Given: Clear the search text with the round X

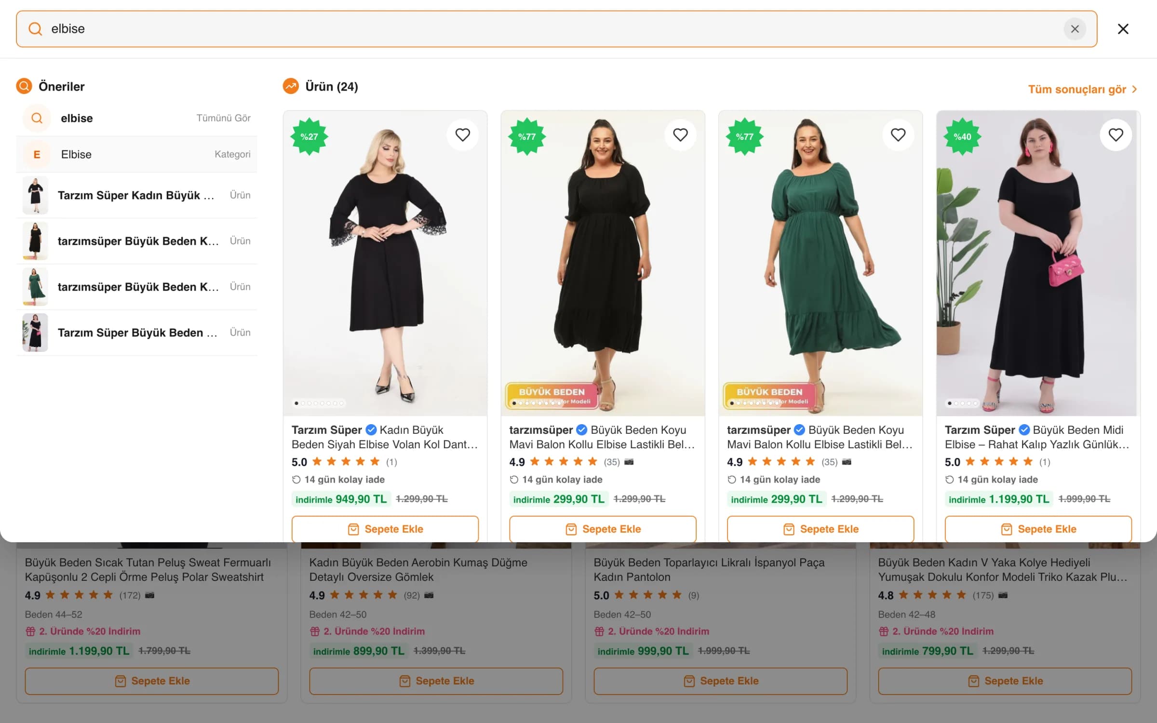Looking at the screenshot, I should [x=1075, y=29].
